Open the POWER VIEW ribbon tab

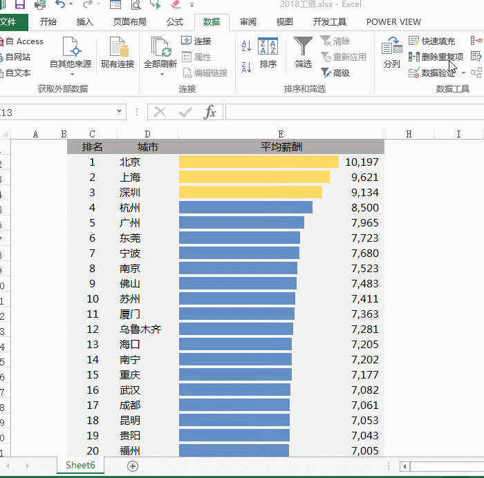(x=393, y=22)
